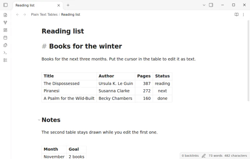
Task: Click the pencil edit-mode icon in status bar
Action: [x=204, y=155]
